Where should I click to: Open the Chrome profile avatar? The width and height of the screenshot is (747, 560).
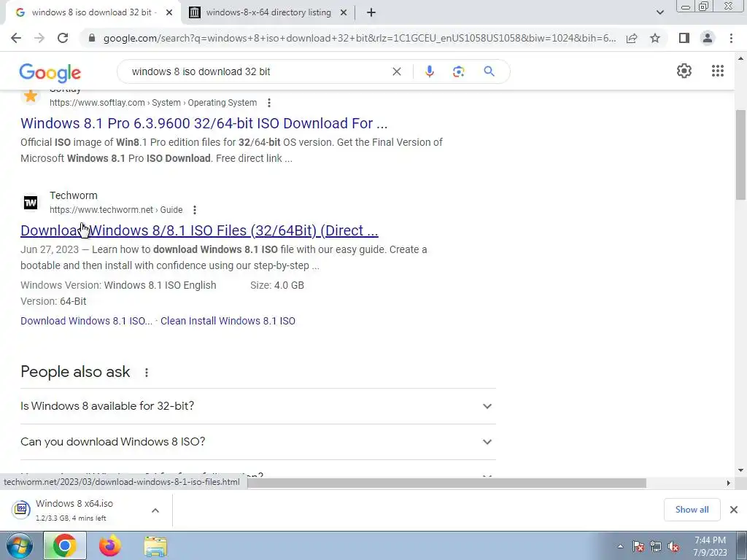pos(708,38)
